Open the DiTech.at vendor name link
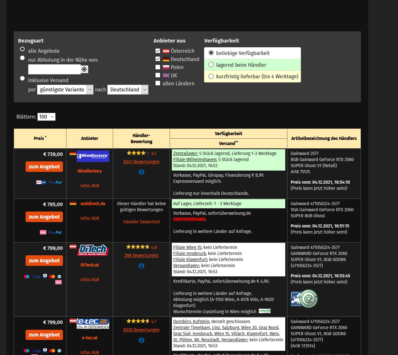Screen dimensions: 398x355 90,265
